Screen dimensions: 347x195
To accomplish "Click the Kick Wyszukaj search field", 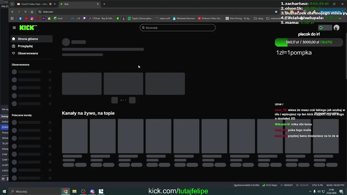I will point(178,28).
